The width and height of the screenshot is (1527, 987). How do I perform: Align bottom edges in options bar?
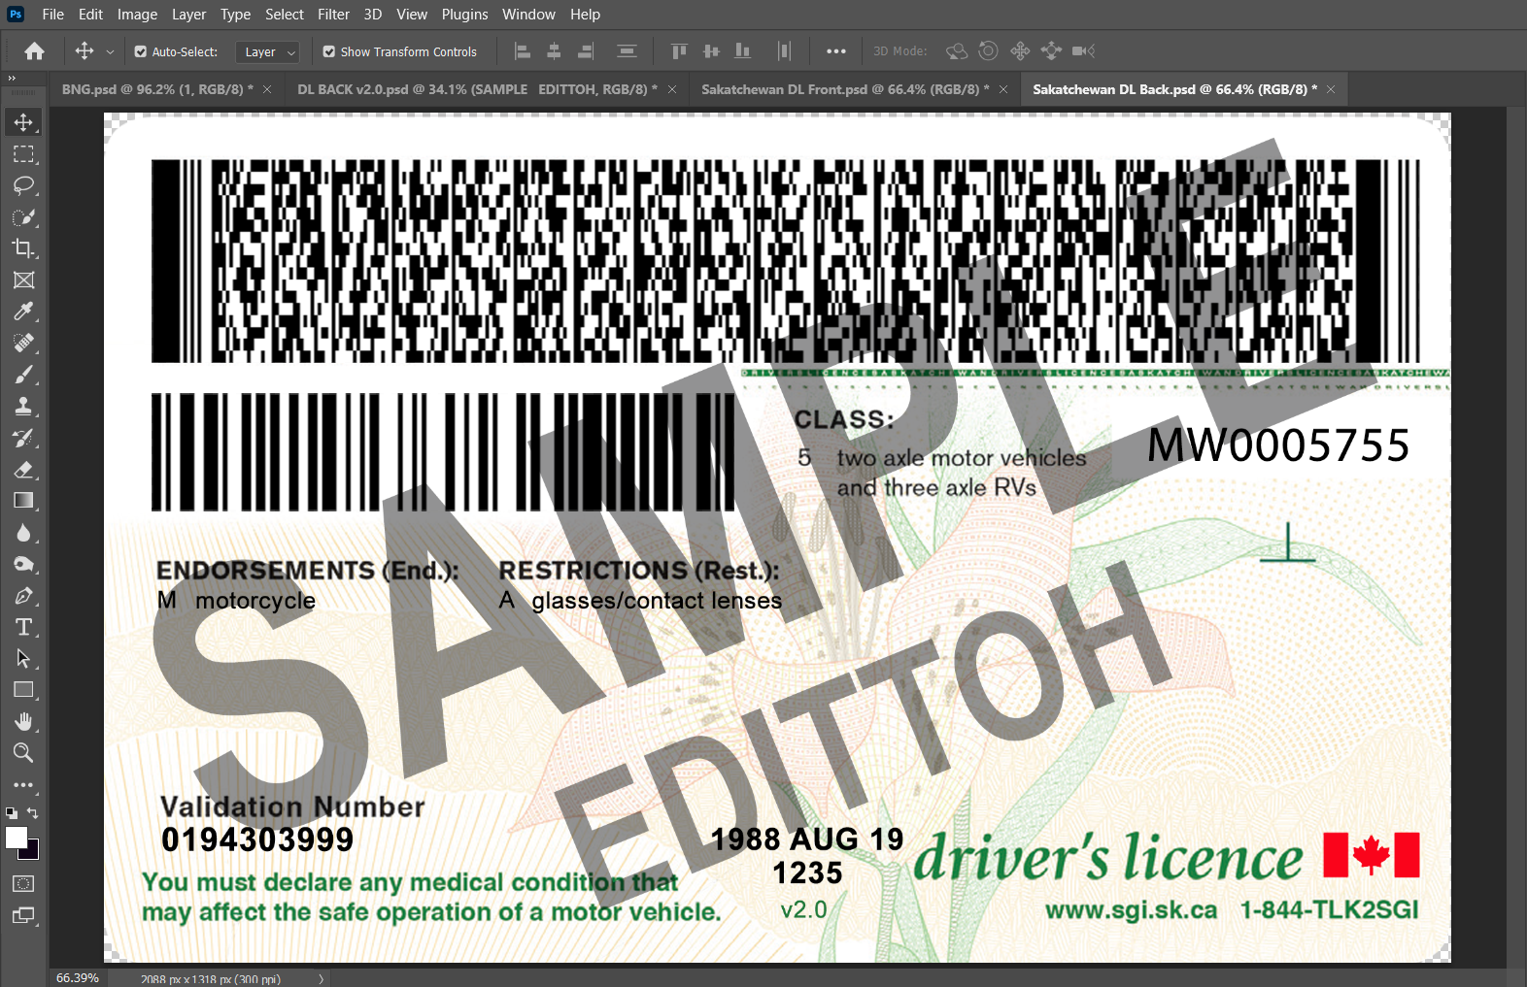point(743,51)
